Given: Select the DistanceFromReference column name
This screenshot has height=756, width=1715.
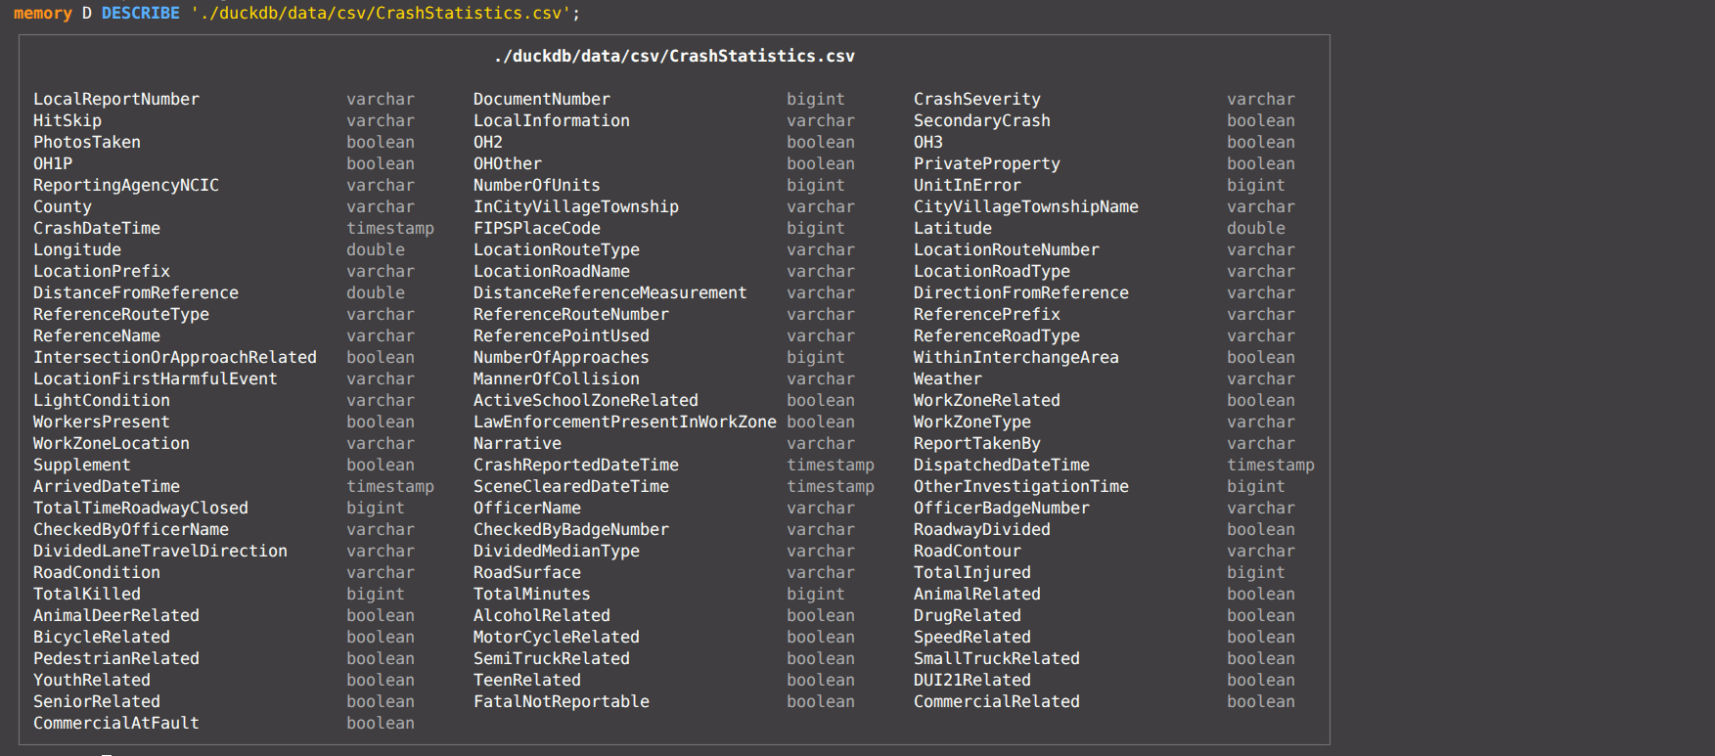Looking at the screenshot, I should click(136, 293).
